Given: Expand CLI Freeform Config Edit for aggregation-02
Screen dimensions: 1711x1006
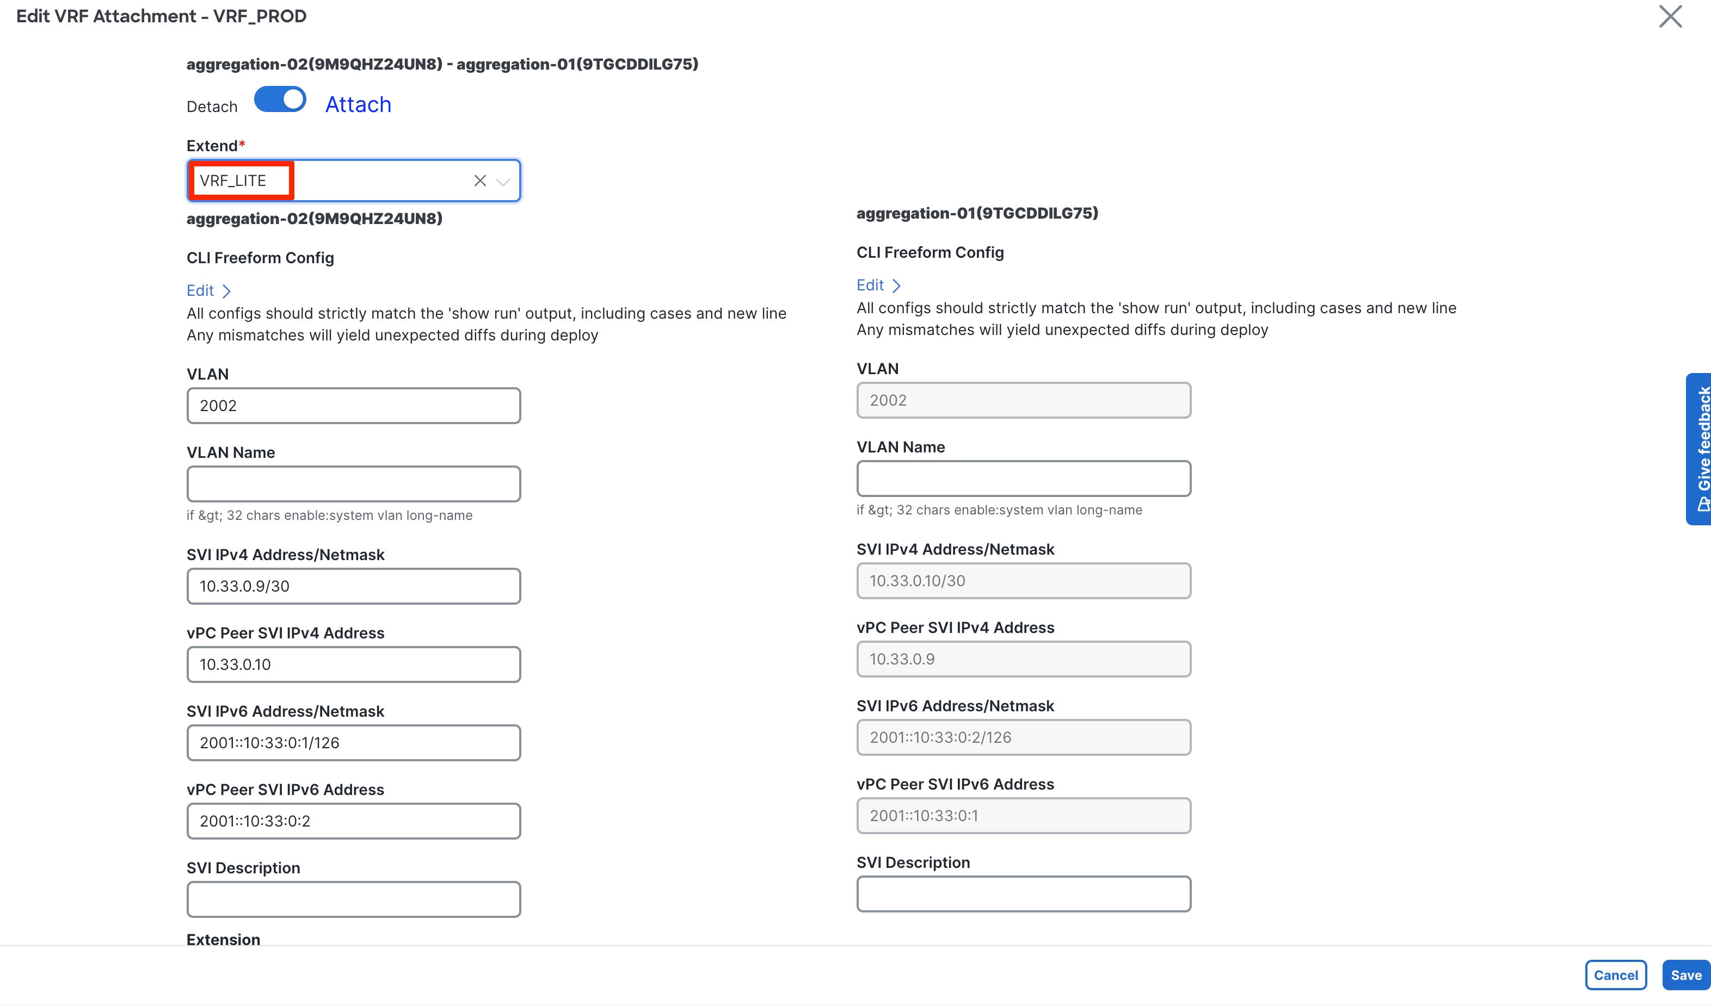Looking at the screenshot, I should click(208, 290).
